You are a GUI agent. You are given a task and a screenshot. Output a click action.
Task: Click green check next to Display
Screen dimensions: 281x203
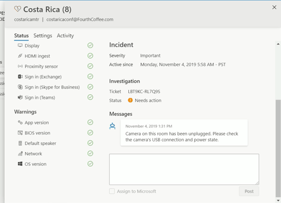point(90,46)
